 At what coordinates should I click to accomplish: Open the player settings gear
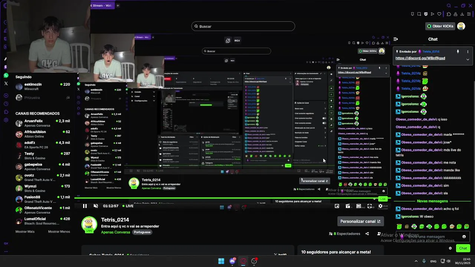380,206
